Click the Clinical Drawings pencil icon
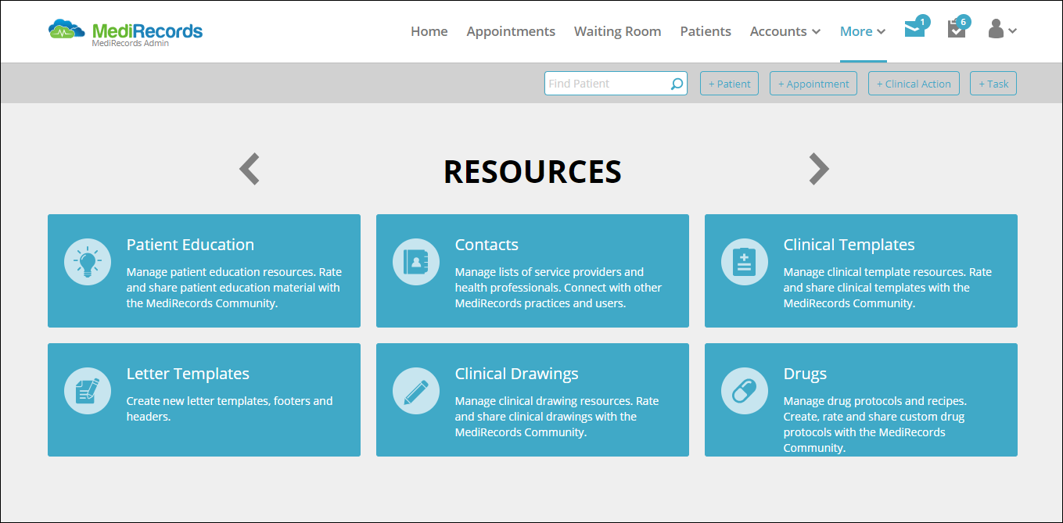 (416, 391)
